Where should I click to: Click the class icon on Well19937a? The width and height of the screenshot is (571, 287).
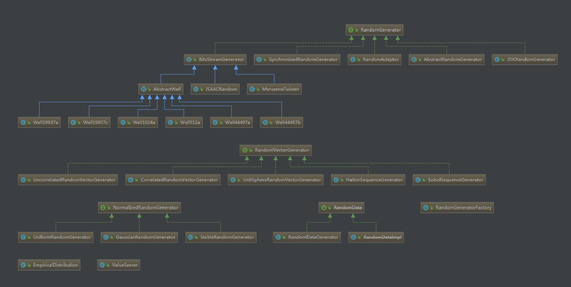(x=23, y=123)
